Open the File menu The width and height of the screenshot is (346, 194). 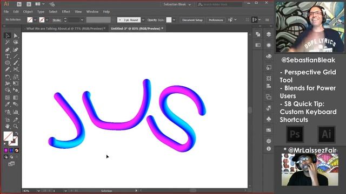(6, 12)
